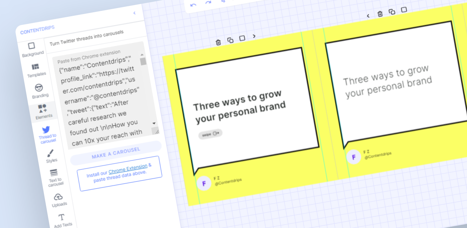
Task: Delete the first slide with trash icon
Action: point(218,42)
